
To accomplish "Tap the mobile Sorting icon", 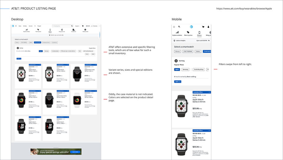I will [x=176, y=61].
